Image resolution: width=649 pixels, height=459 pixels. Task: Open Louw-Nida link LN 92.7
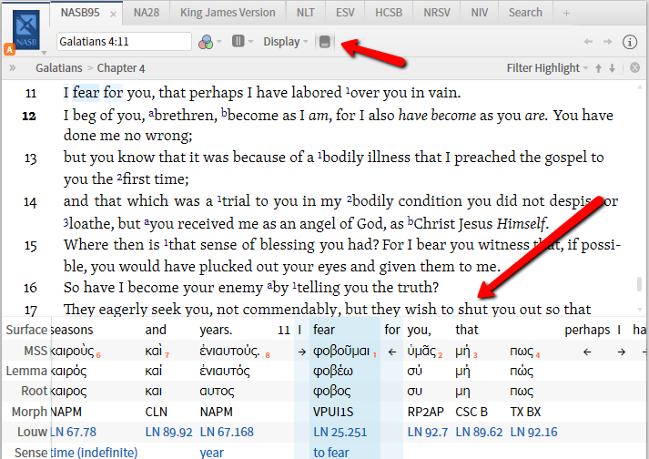428,432
